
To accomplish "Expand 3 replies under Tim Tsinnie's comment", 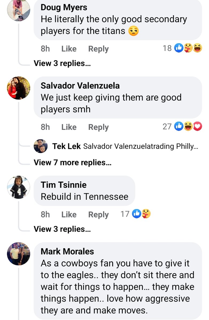I will (62, 229).
